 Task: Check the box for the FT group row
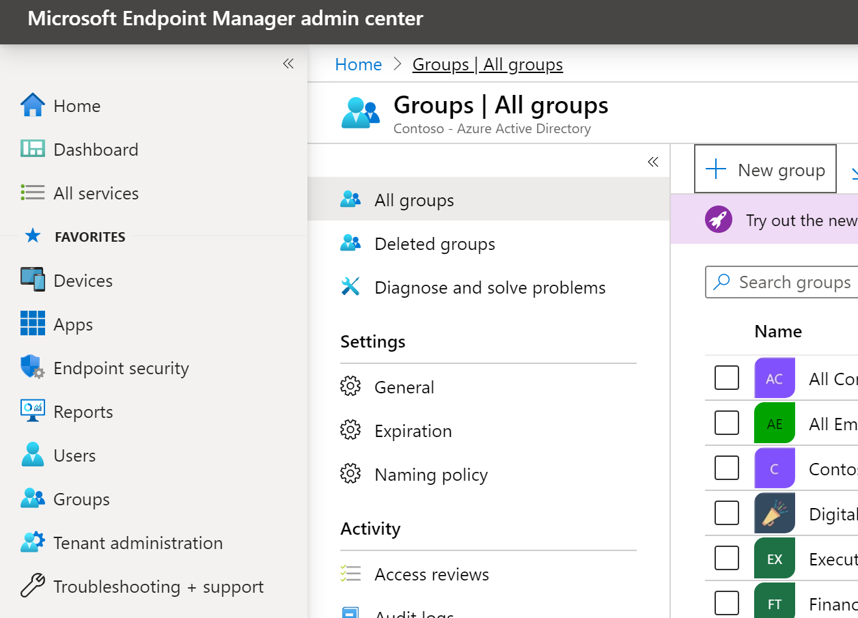coord(727,603)
